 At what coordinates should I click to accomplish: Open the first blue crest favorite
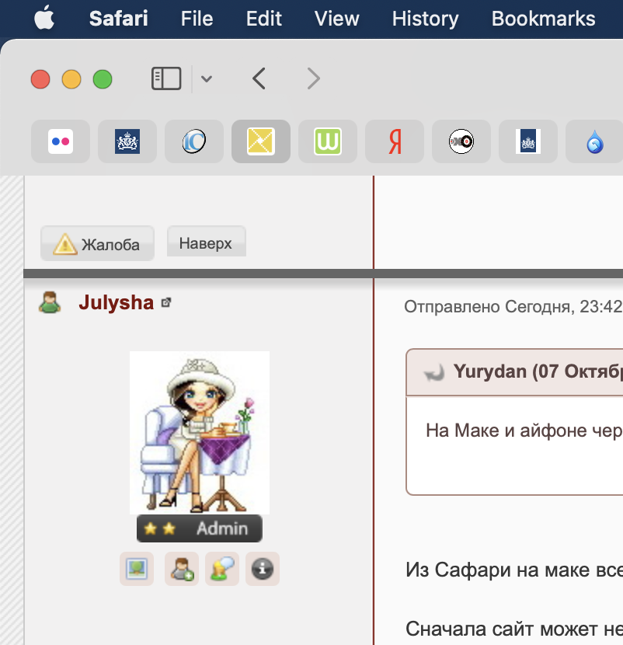(x=127, y=141)
